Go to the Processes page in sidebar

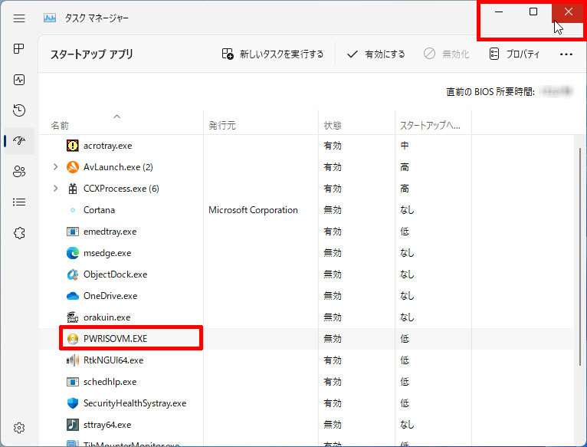(20, 49)
